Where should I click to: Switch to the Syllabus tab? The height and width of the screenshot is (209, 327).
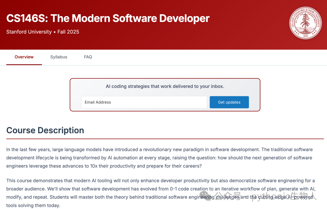coord(59,57)
